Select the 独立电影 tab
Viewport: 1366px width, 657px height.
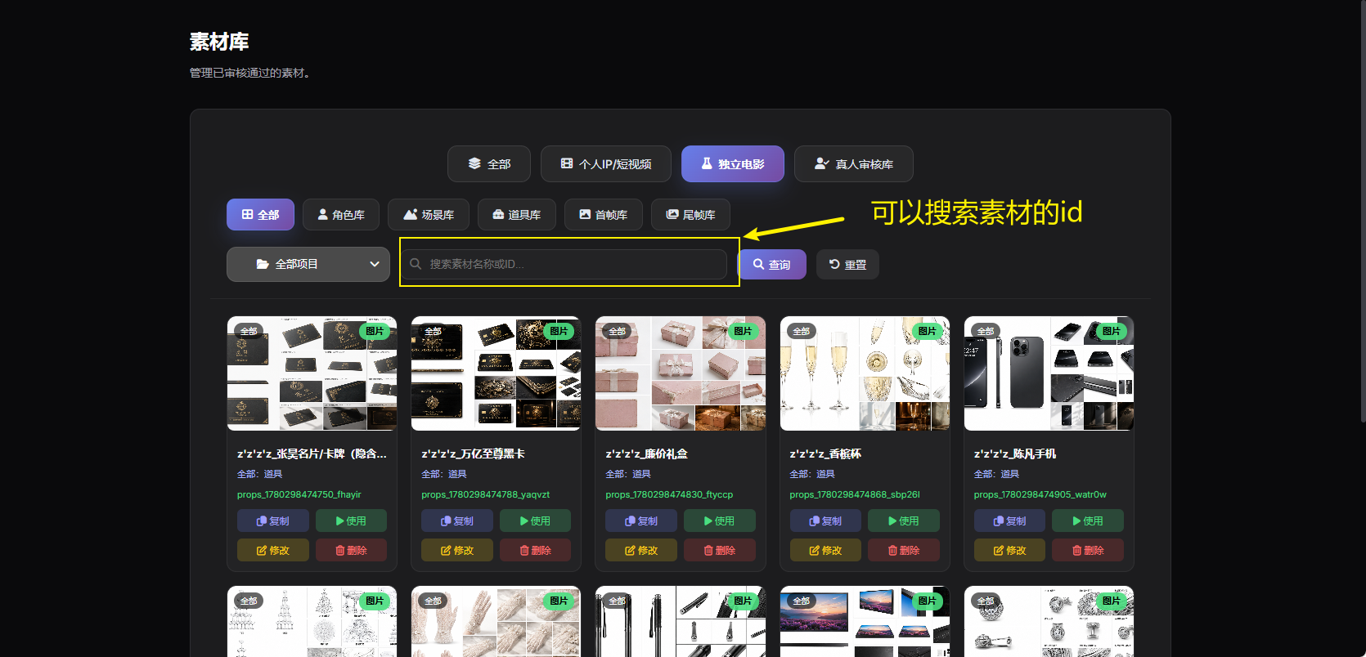[x=733, y=164]
